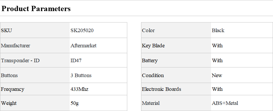Click the Key Blade label
Image resolution: width=273 pixels, height=111 pixels.
[x=153, y=46]
